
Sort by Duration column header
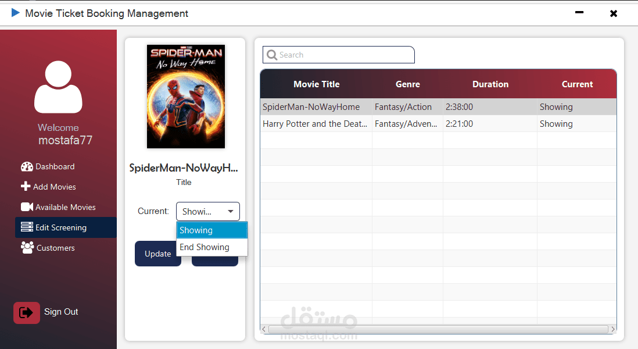[x=490, y=84]
